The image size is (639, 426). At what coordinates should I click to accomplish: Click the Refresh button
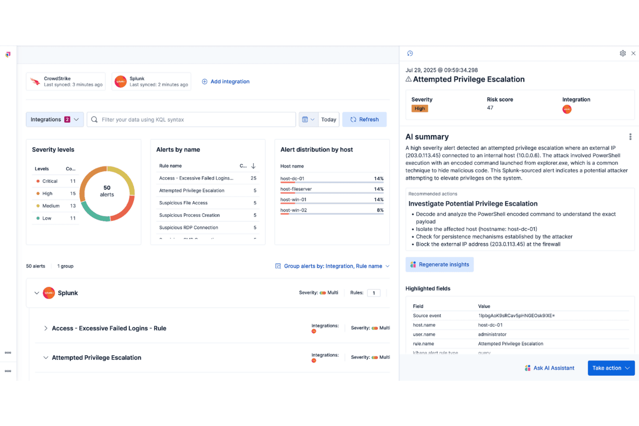tap(364, 120)
